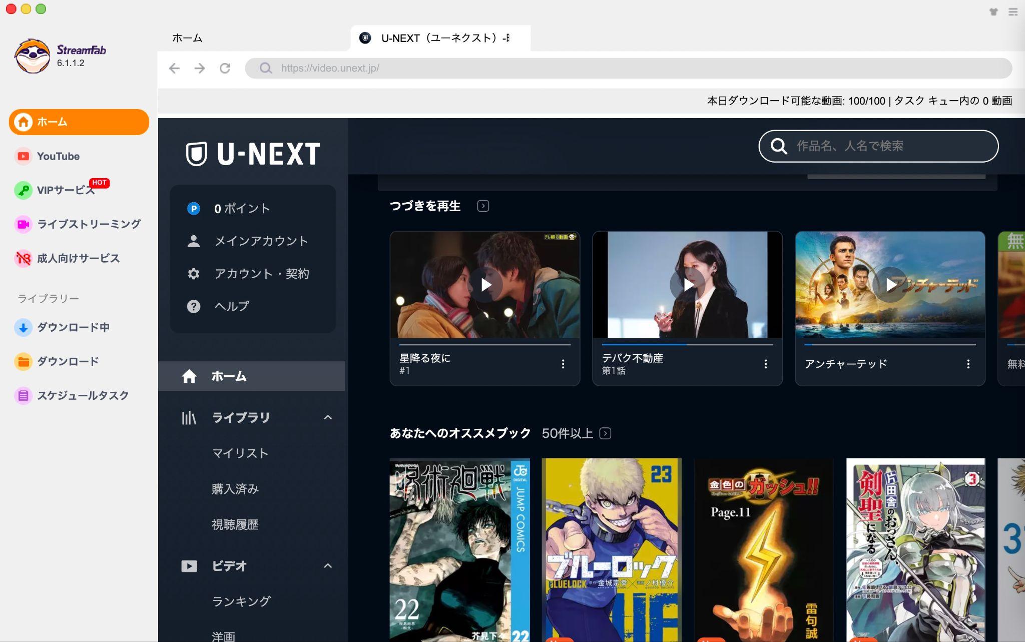Play テバク不動産 第1話
The width and height of the screenshot is (1025, 642).
coord(688,285)
